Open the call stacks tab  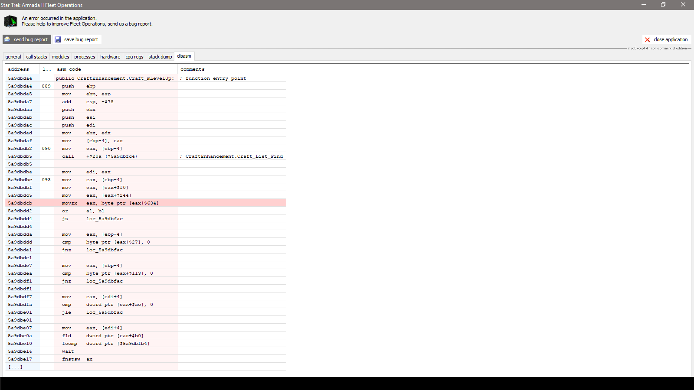(36, 57)
